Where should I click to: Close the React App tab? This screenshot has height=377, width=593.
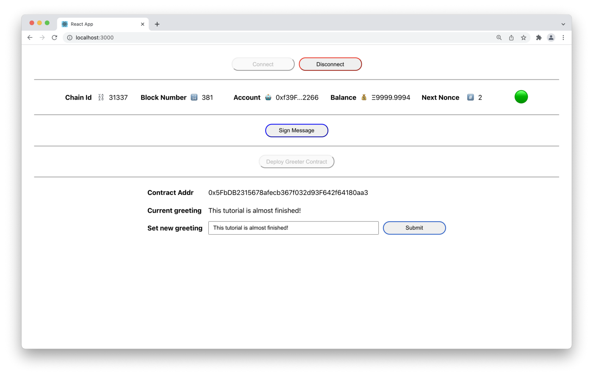pyautogui.click(x=142, y=24)
